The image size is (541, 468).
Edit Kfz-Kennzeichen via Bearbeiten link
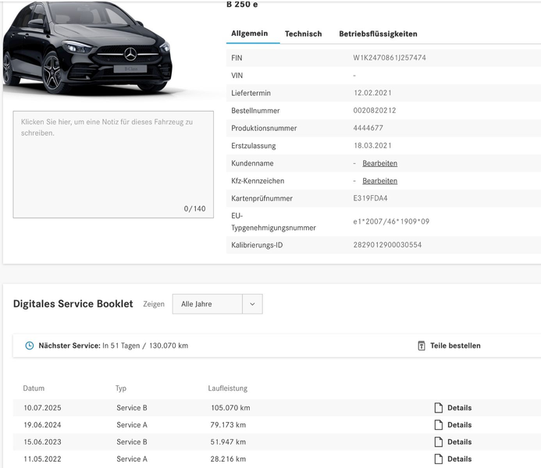tap(380, 181)
